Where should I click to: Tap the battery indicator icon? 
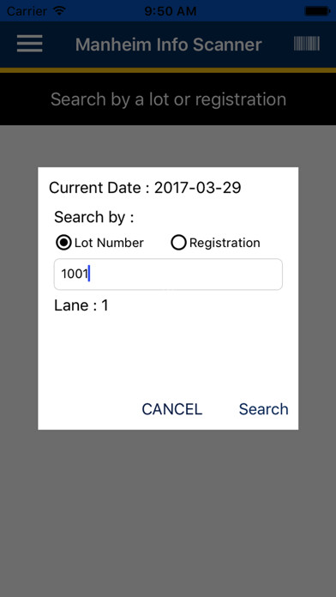(x=316, y=10)
